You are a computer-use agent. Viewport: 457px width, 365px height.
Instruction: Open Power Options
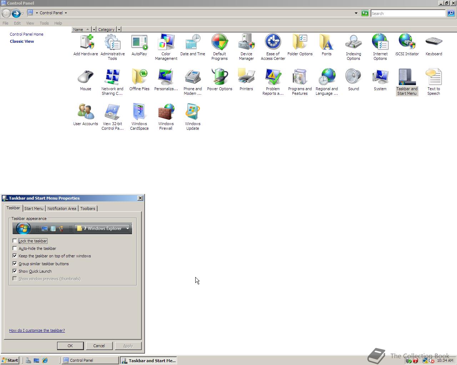pos(220,80)
